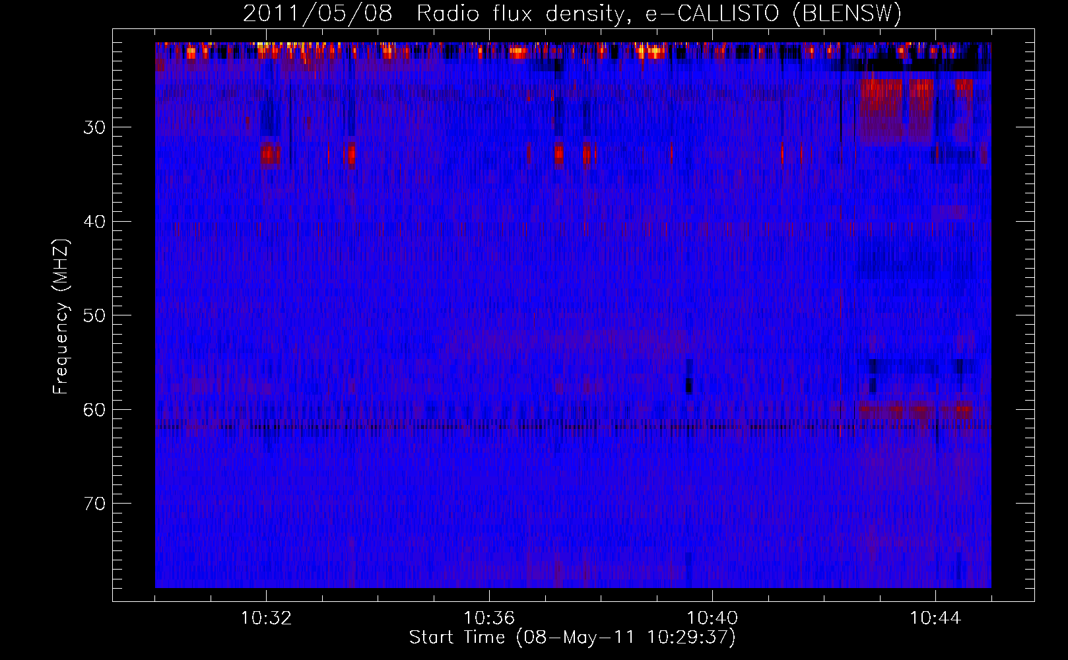Click the 10:40 time tick label
Image resolution: width=1068 pixels, height=660 pixels.
(x=712, y=618)
